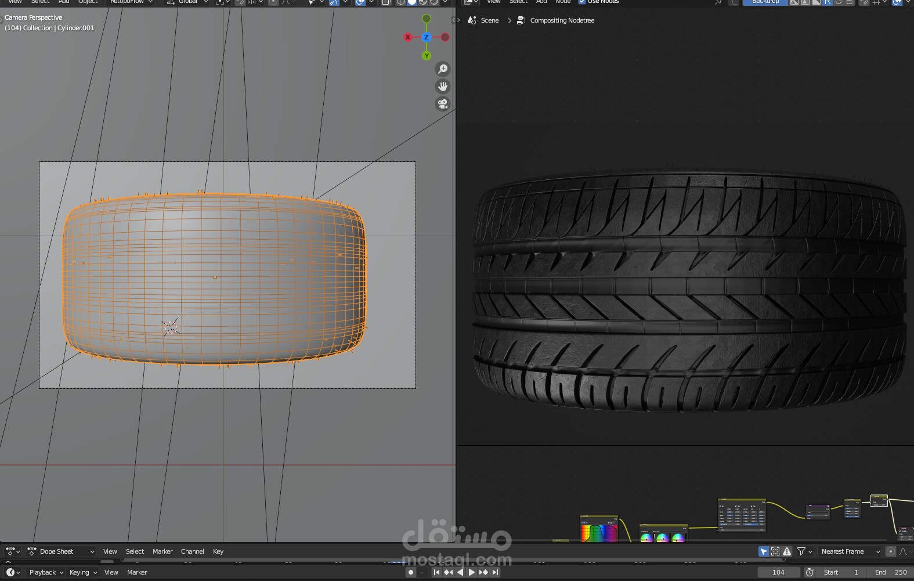The height and width of the screenshot is (581, 914).
Task: Jump to the timeline end frame
Action: tap(495, 572)
